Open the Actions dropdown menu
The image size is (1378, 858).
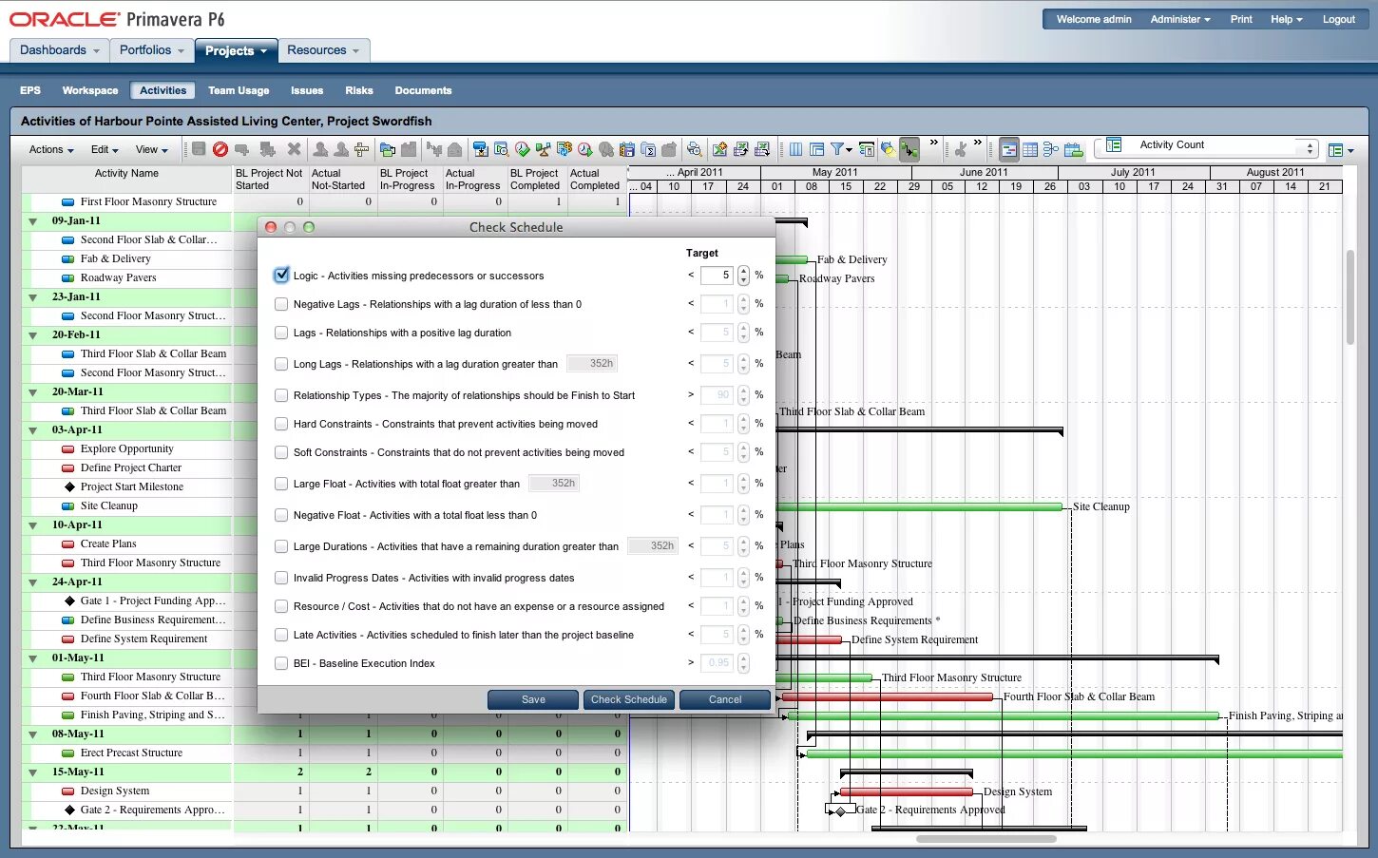51,150
